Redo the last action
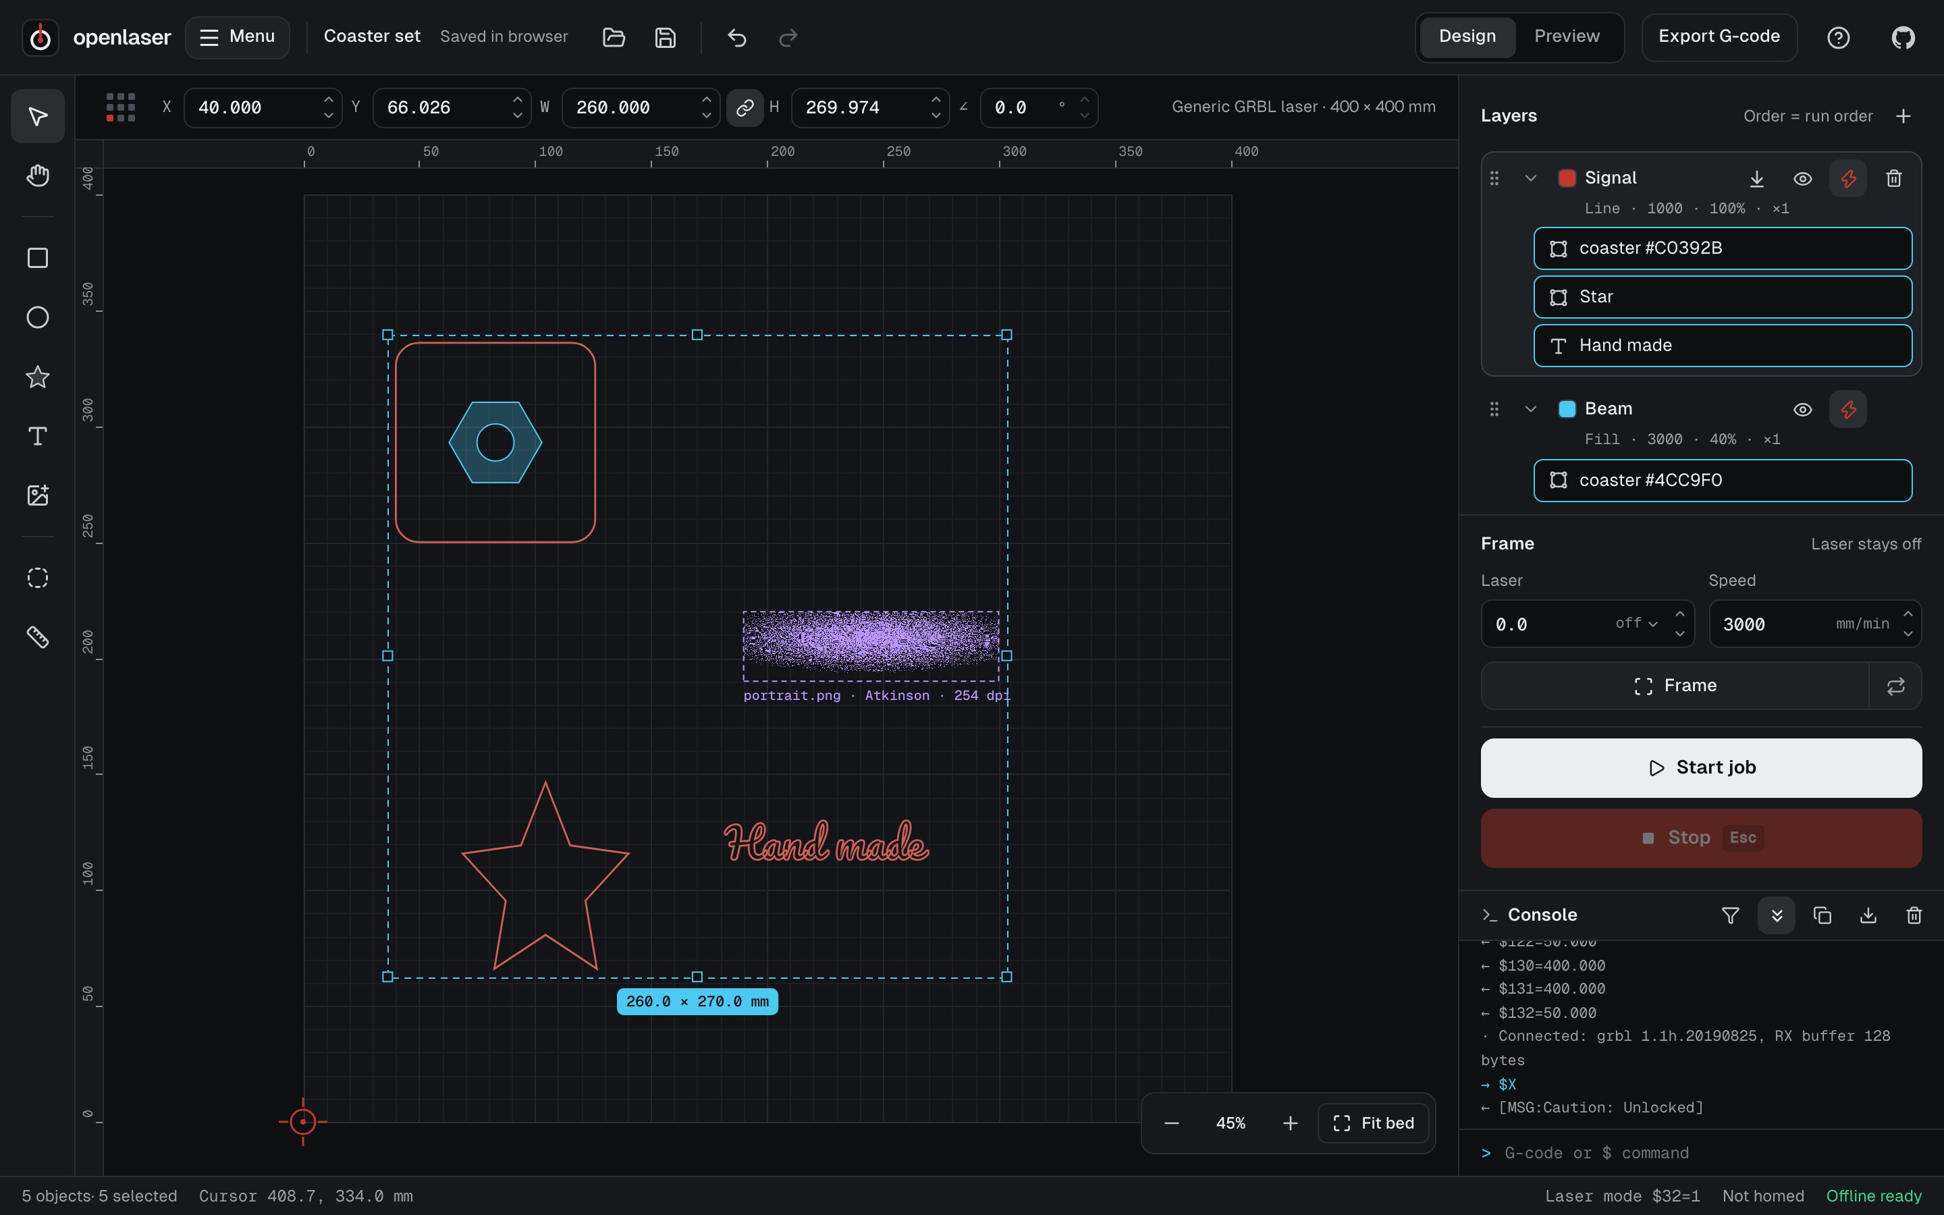This screenshot has height=1215, width=1944. [788, 37]
